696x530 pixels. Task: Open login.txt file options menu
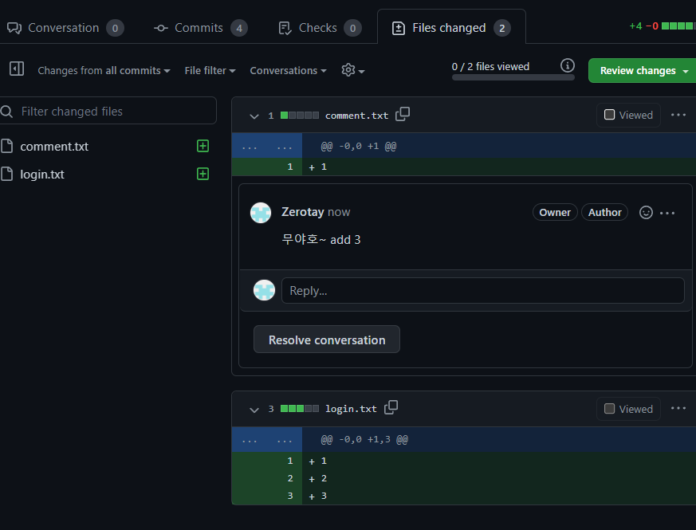678,408
